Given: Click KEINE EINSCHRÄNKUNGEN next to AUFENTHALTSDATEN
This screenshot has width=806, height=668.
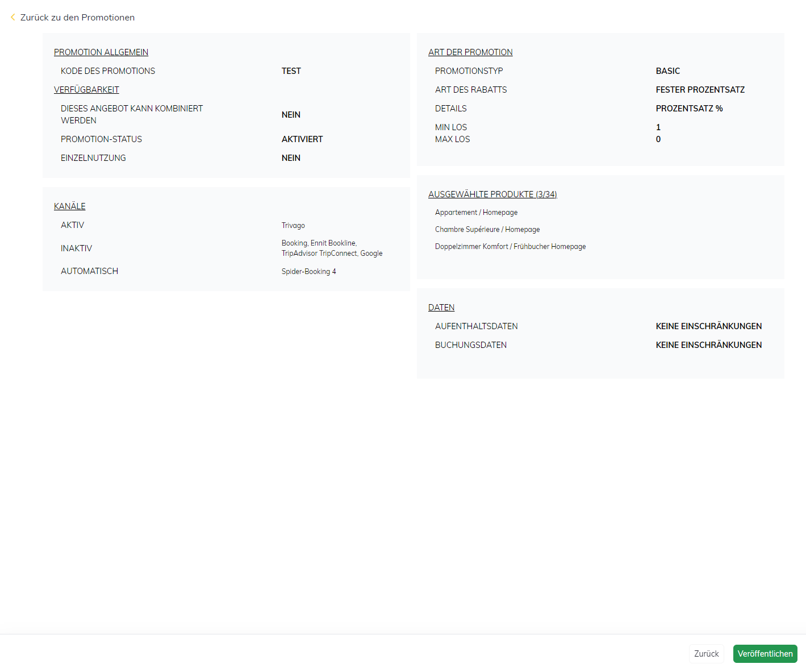Looking at the screenshot, I should point(708,326).
